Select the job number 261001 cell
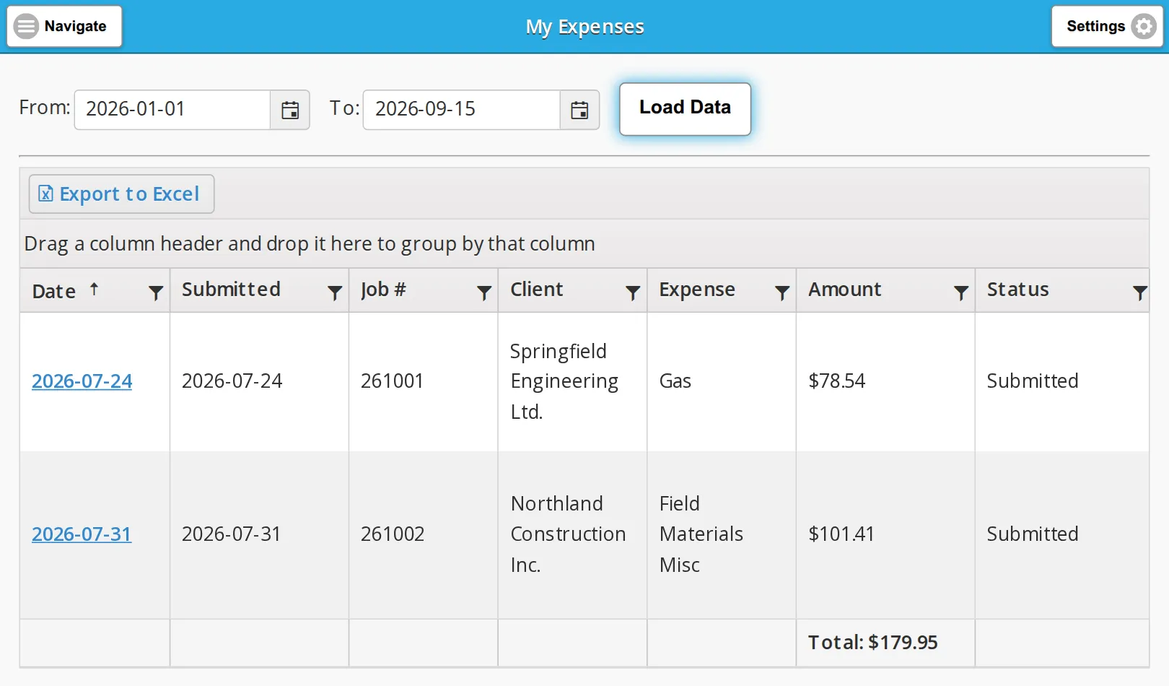 pos(424,382)
